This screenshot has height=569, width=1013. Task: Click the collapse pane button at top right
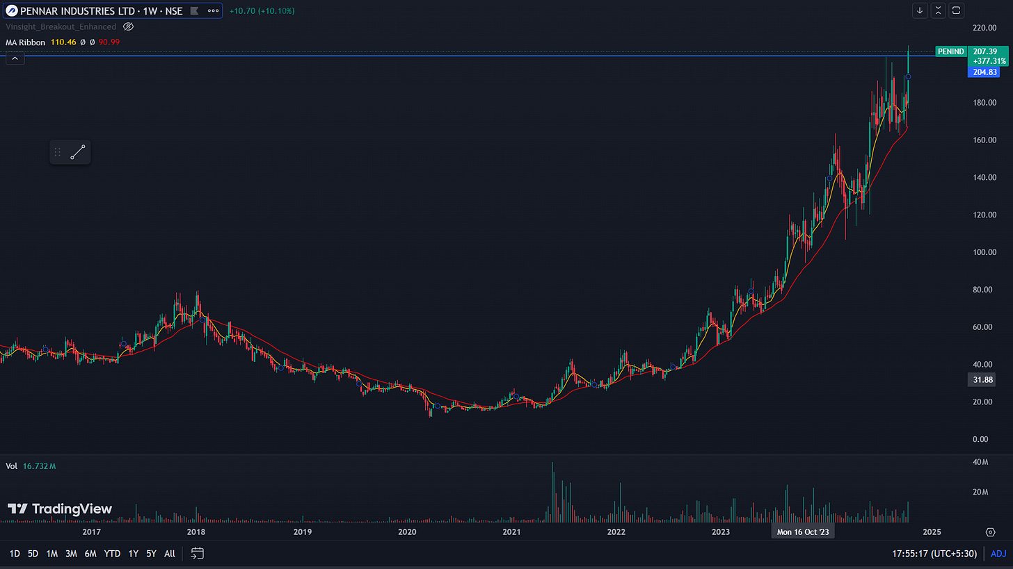point(939,10)
